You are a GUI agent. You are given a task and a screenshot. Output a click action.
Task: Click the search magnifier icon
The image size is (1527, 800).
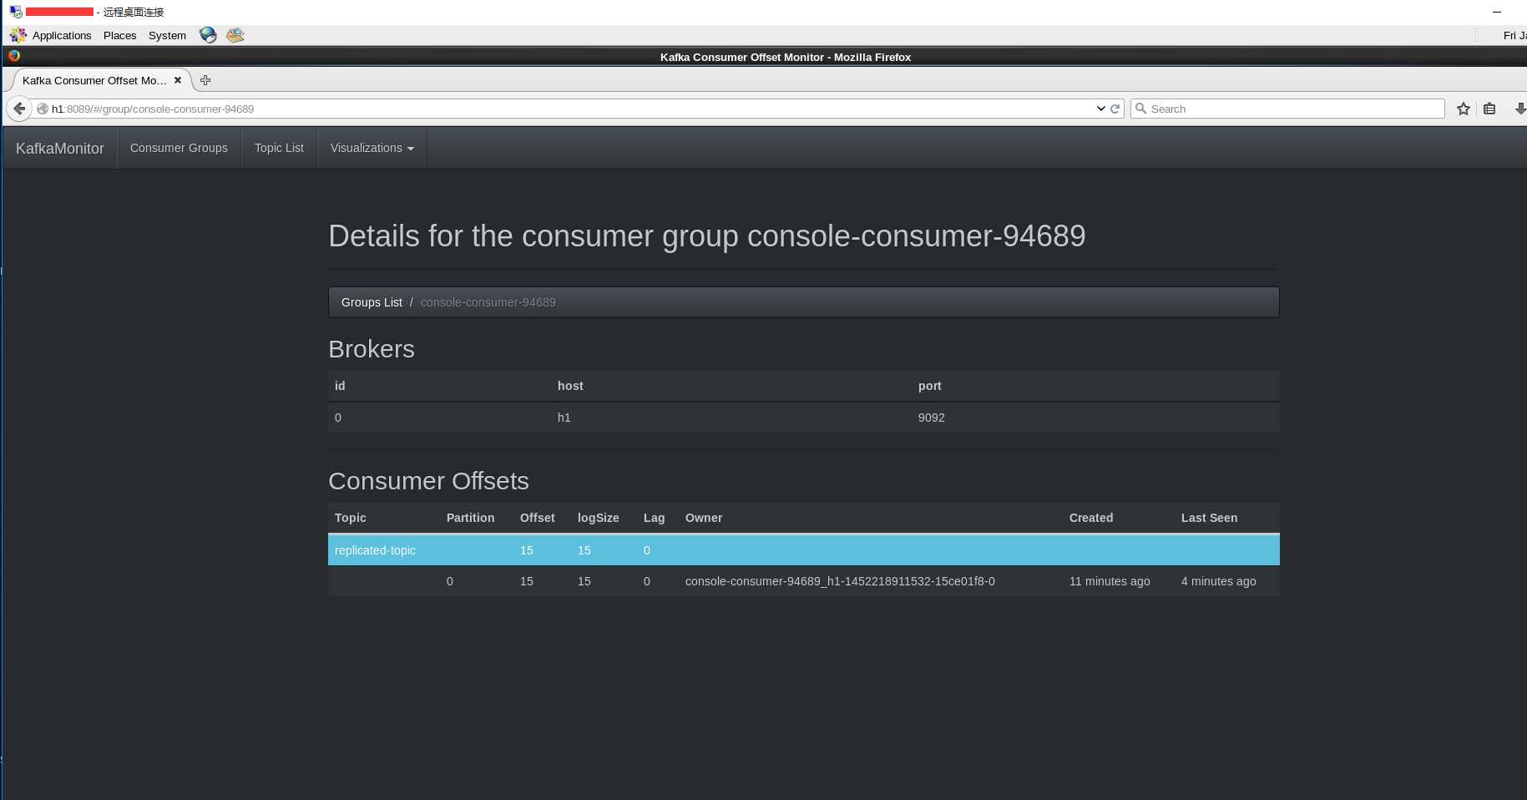(1140, 109)
